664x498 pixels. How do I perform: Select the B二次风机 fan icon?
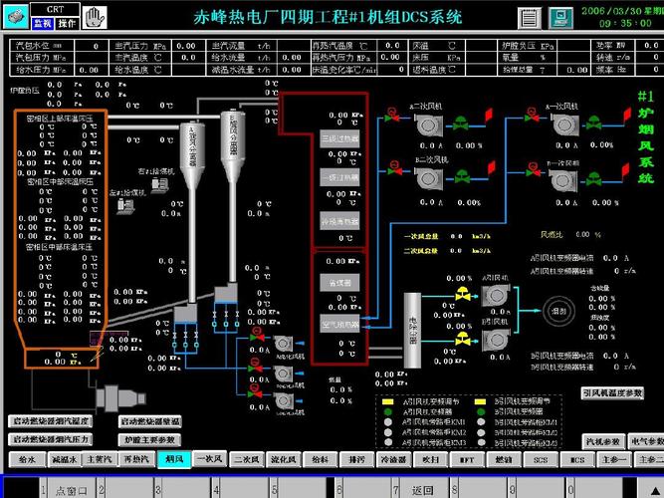pos(429,178)
